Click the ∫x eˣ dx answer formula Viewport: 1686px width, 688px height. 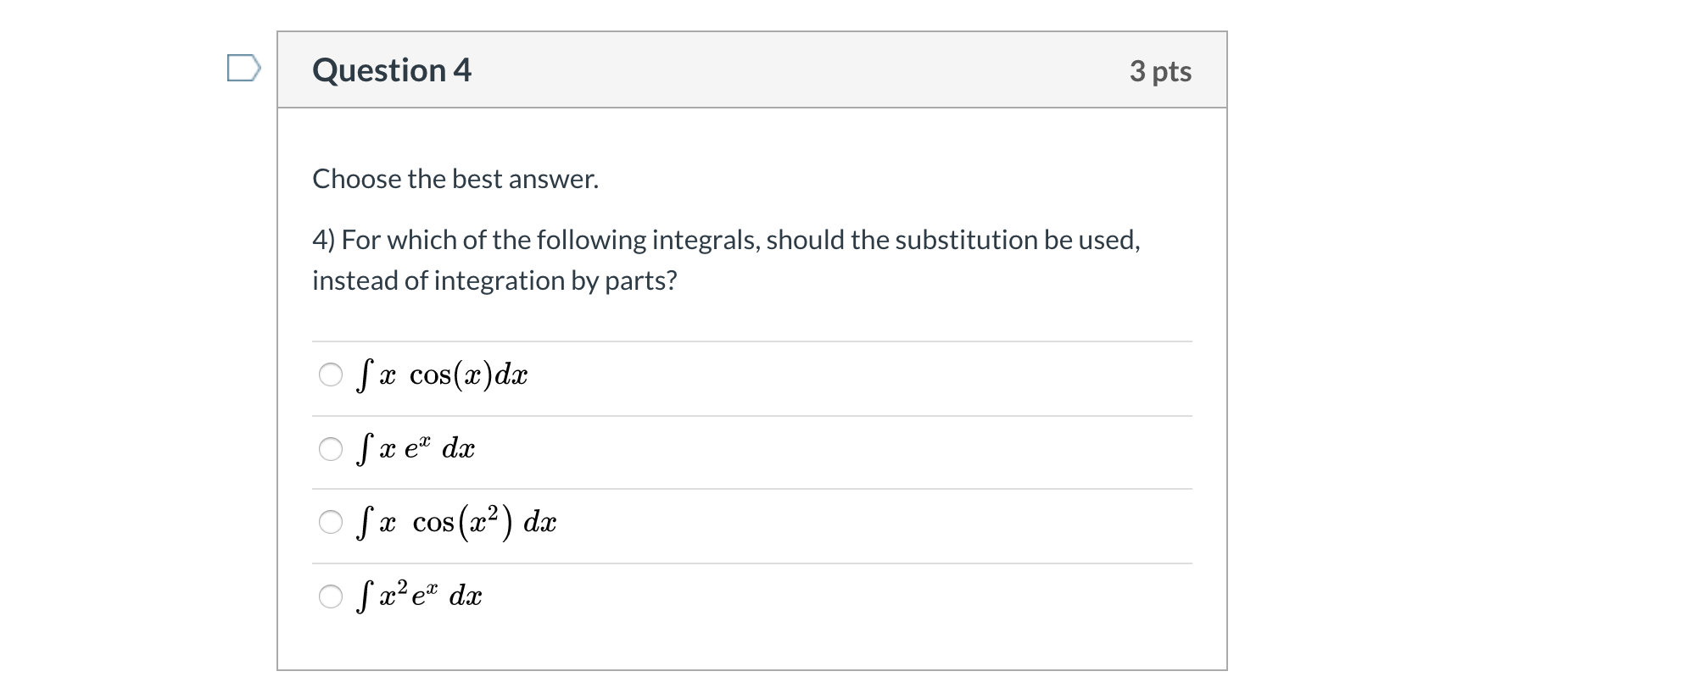[x=416, y=449]
